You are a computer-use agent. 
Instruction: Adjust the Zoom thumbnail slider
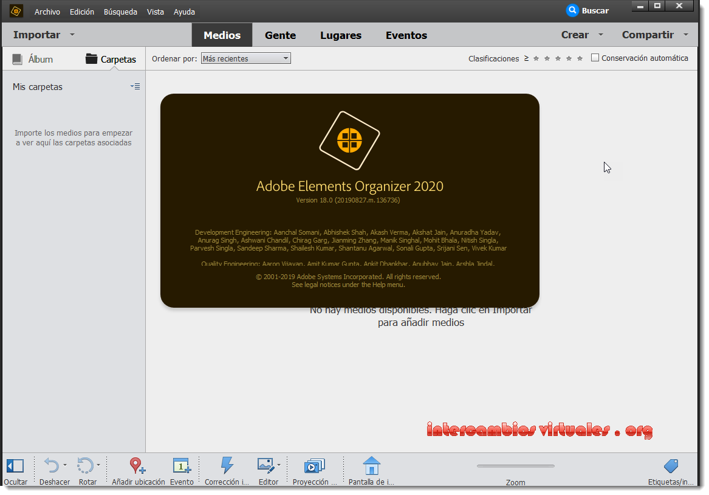pos(515,466)
